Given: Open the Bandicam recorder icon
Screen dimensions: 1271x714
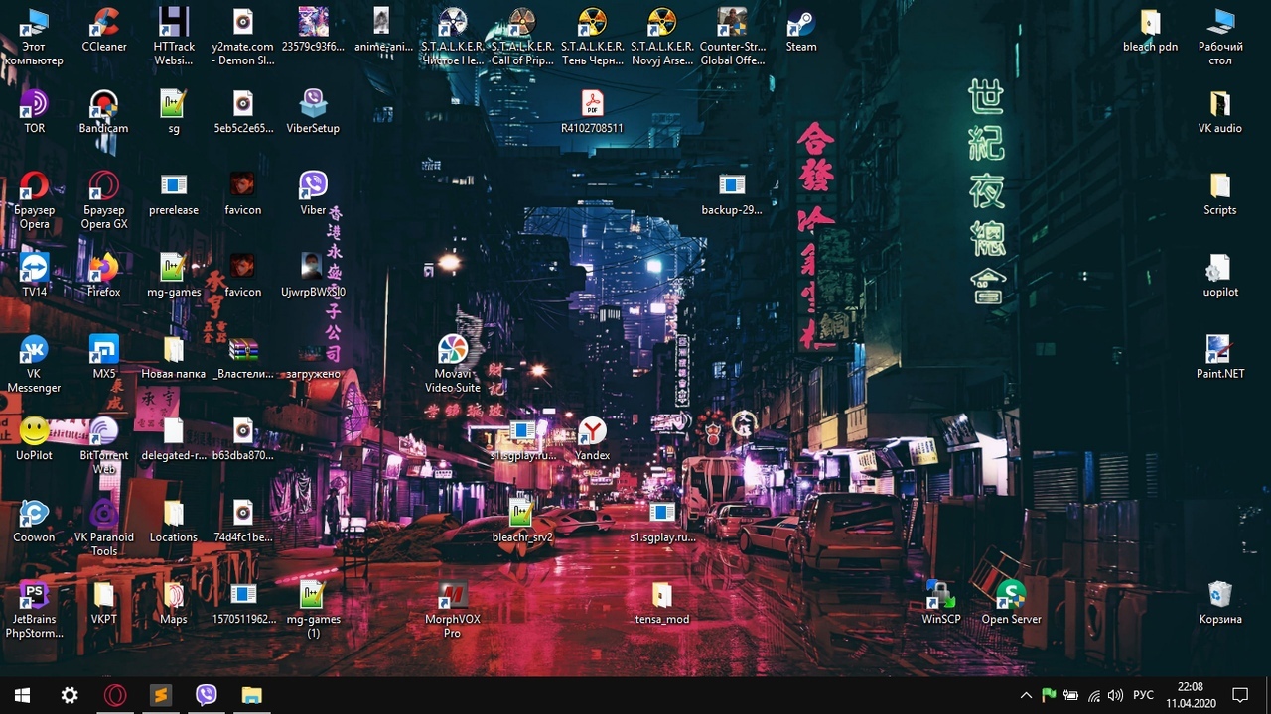Looking at the screenshot, I should (x=104, y=105).
